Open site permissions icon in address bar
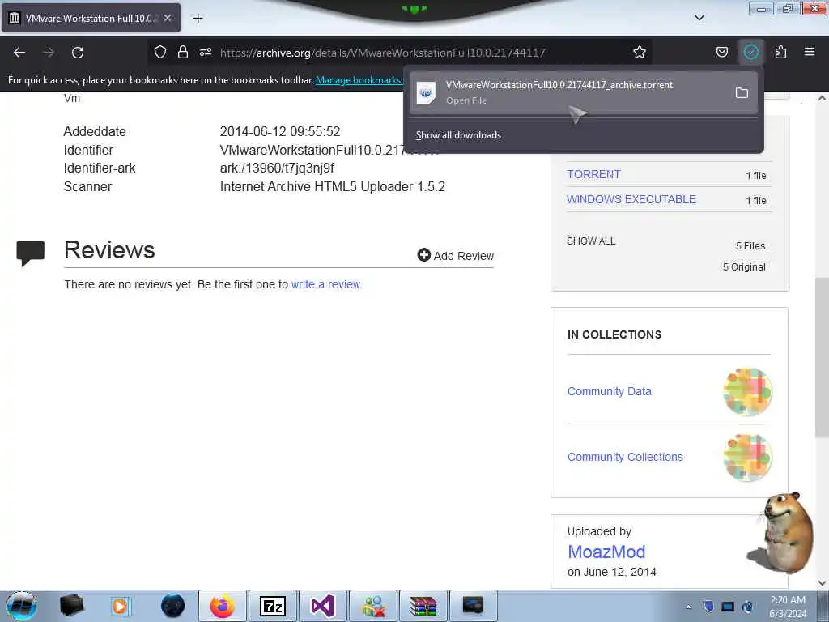 206,52
